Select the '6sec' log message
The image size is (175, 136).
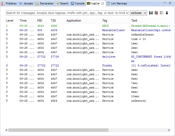[134, 79]
